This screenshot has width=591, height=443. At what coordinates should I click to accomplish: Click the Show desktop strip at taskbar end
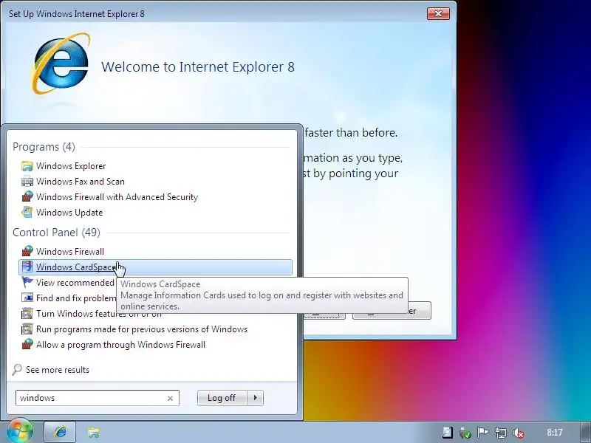tap(585, 432)
